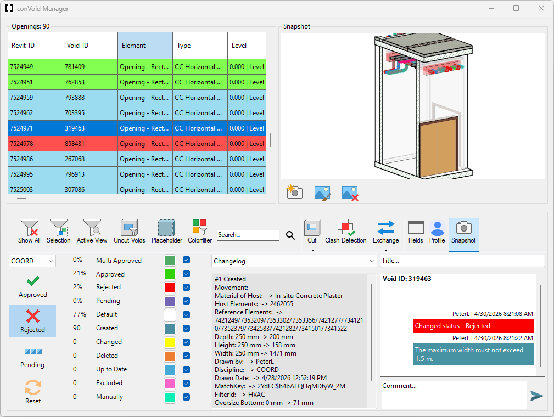Image resolution: width=554 pixels, height=417 pixels.
Task: Open the Active View filter
Action: tap(92, 231)
